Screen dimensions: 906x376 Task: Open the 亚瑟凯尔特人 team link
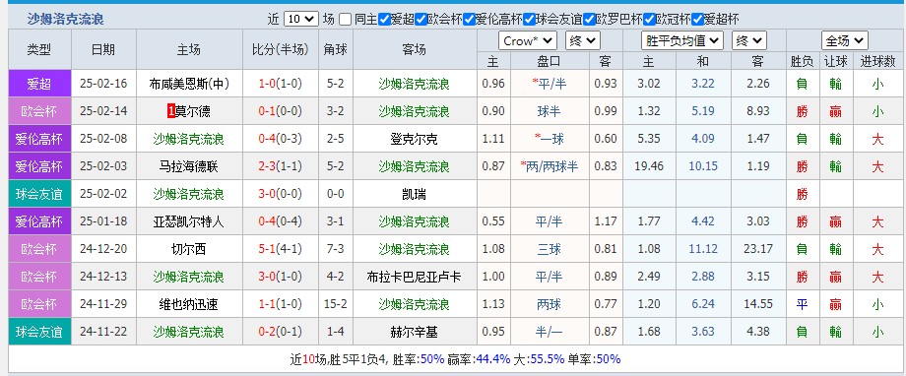click(x=189, y=221)
